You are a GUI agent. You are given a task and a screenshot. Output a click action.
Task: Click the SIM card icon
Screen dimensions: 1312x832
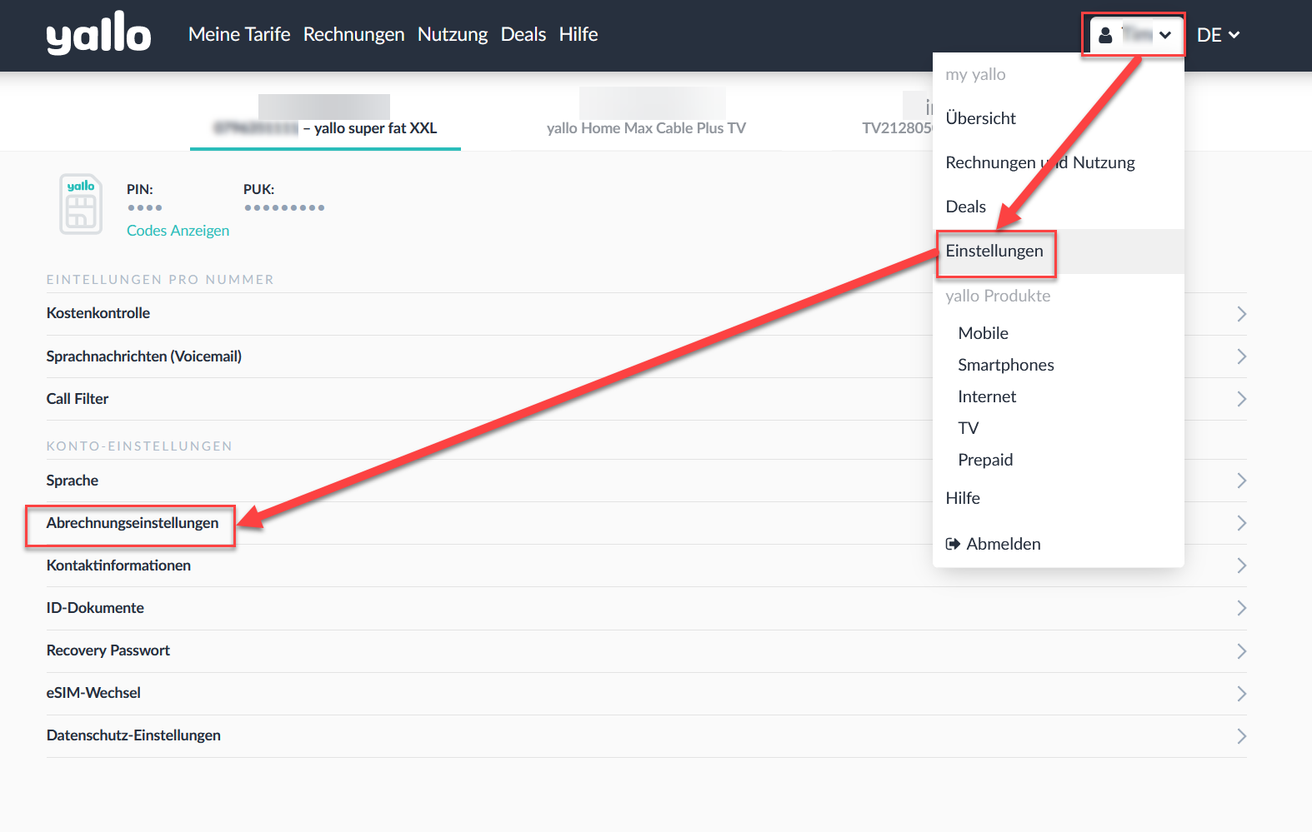click(81, 204)
